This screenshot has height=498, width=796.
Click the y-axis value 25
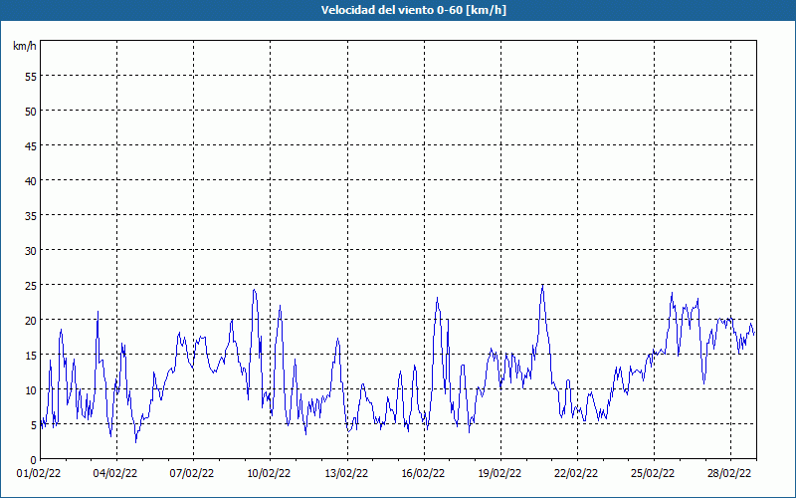coord(31,285)
